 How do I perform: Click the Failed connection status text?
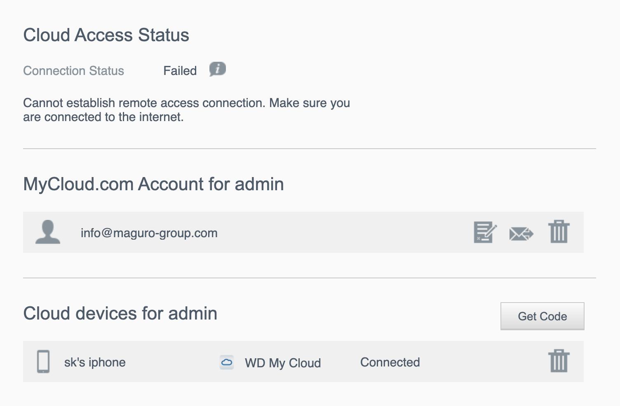[x=180, y=71]
